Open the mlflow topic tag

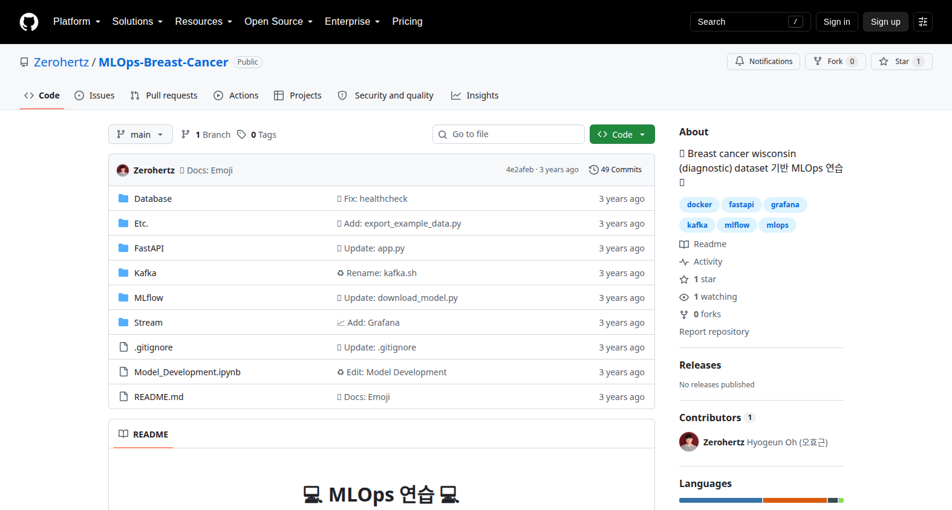pos(737,225)
